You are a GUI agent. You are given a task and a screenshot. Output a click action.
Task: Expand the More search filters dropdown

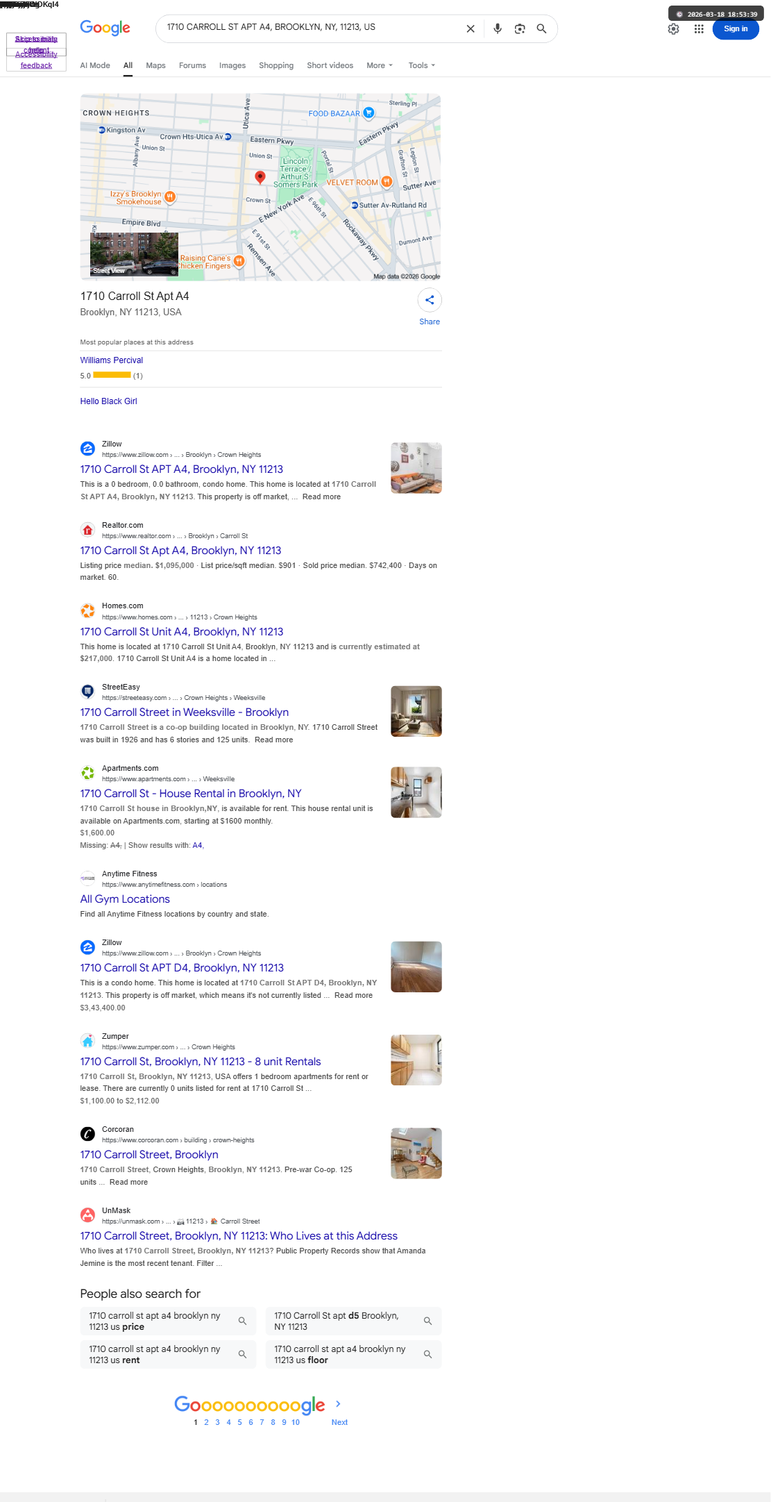pyautogui.click(x=380, y=65)
